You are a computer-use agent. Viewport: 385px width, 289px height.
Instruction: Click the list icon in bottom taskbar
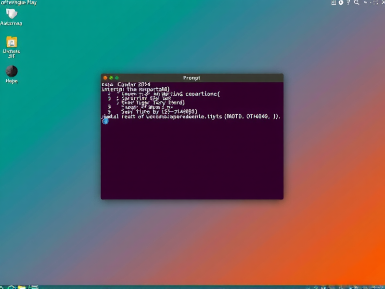click(33, 287)
